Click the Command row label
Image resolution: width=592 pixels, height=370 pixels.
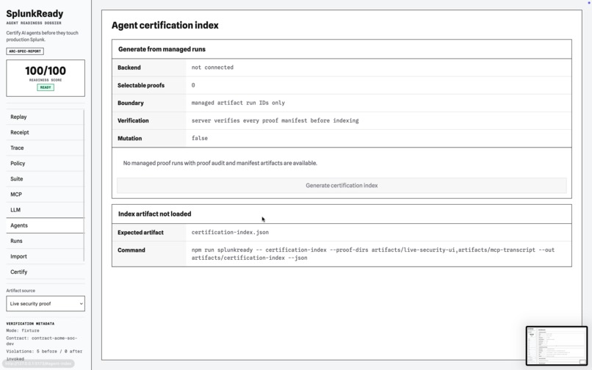(131, 250)
